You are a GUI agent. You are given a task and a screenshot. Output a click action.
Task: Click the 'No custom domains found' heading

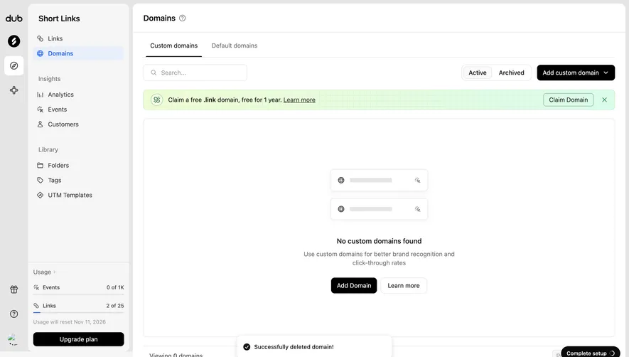click(379, 241)
